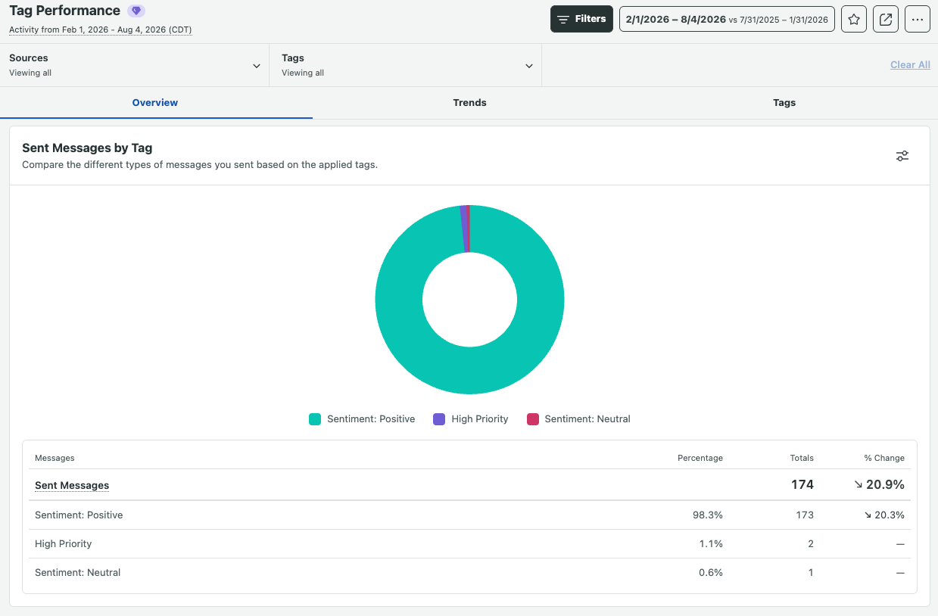
Task: Click the downward trend arrow beside 20.9%
Action: (x=858, y=485)
